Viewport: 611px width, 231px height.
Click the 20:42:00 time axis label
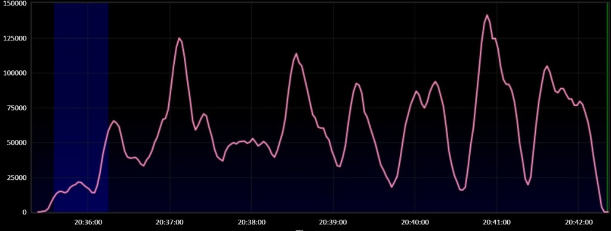[578, 222]
